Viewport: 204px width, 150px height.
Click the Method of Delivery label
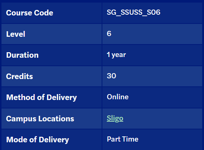[42, 97]
